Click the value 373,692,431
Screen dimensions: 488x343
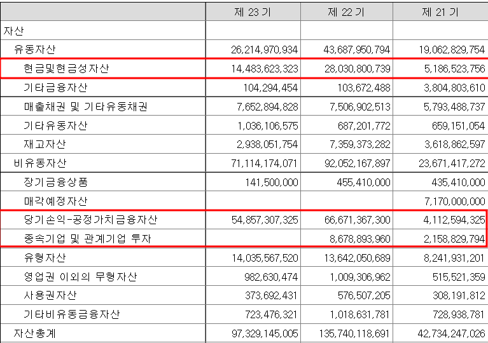pos(271,296)
